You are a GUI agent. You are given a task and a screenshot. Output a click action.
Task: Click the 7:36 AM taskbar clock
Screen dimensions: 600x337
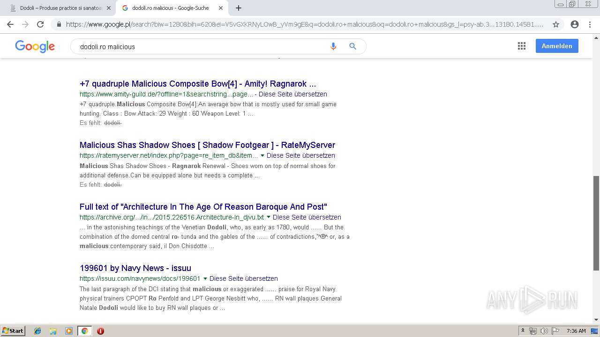click(576, 331)
